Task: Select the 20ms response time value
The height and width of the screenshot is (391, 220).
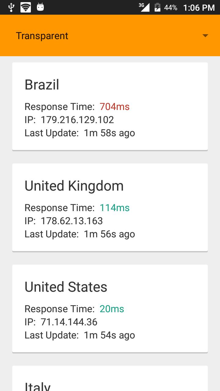Action: tap(112, 309)
